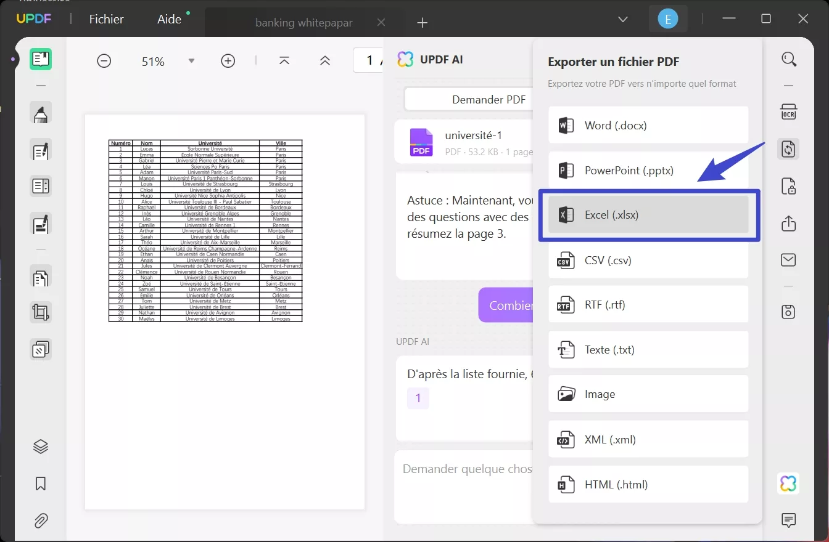Open the Bookmarks panel
This screenshot has height=542, width=829.
click(40, 483)
